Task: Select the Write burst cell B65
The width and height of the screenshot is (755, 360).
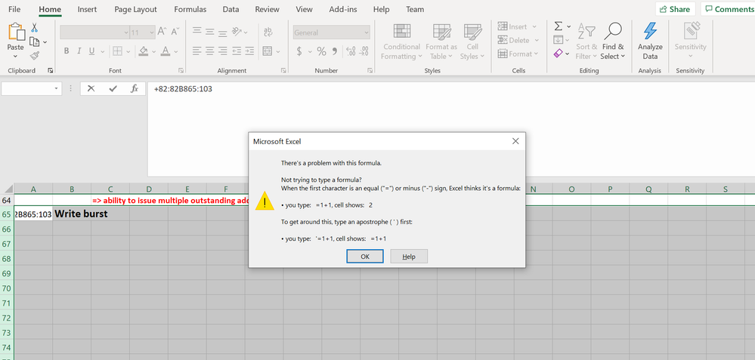Action: [72, 214]
